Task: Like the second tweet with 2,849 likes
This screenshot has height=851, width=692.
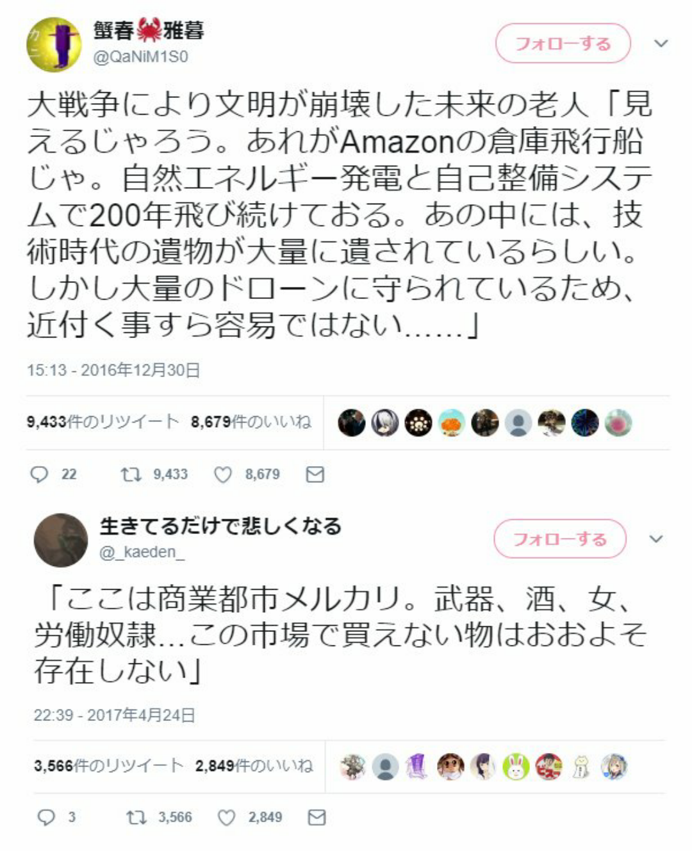Action: [226, 817]
